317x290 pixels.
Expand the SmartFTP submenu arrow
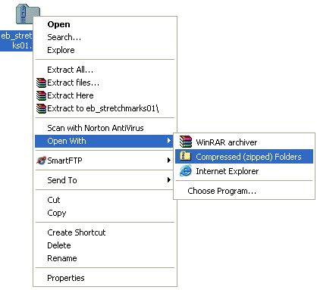(169, 161)
